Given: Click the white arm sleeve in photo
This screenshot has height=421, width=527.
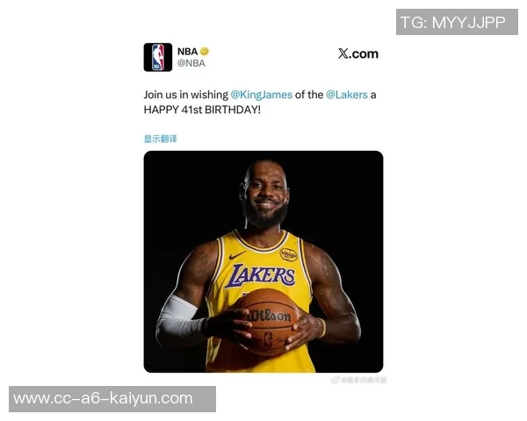Looking at the screenshot, I should [x=179, y=318].
